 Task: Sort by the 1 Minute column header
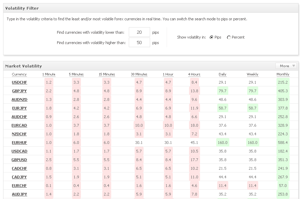(x=49, y=74)
